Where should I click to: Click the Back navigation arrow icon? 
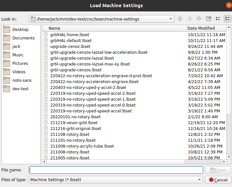coord(180,19)
